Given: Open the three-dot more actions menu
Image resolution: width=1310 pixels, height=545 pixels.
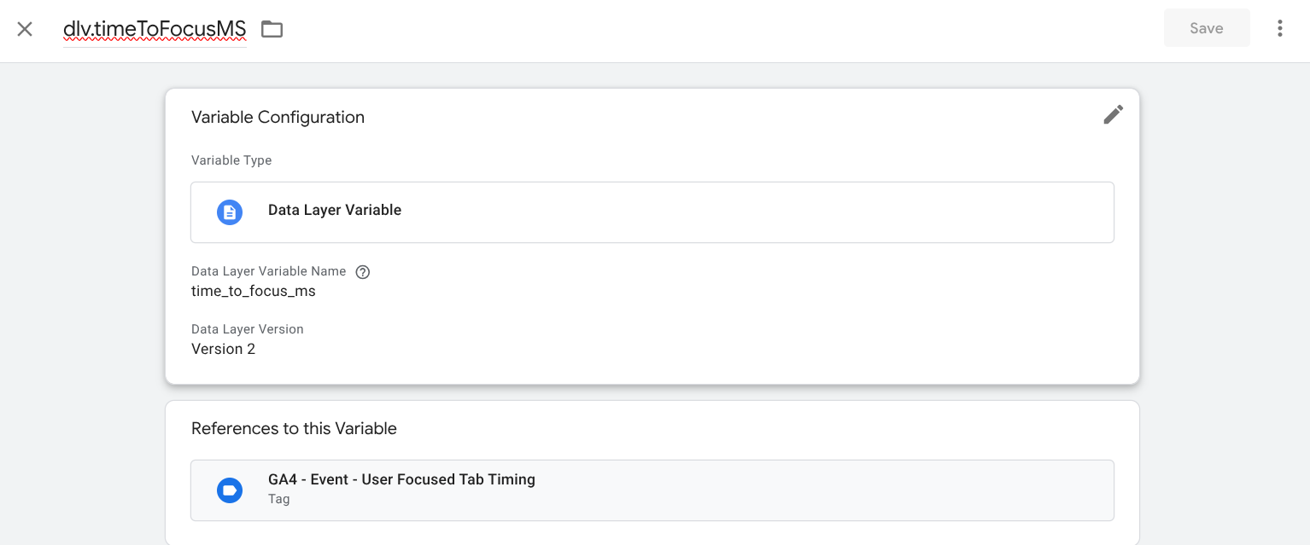Looking at the screenshot, I should coord(1279,29).
